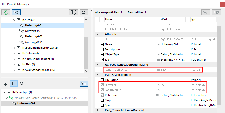Toggle the filter visibility eye button
This screenshot has height=113, width=225.
click(x=16, y=12)
